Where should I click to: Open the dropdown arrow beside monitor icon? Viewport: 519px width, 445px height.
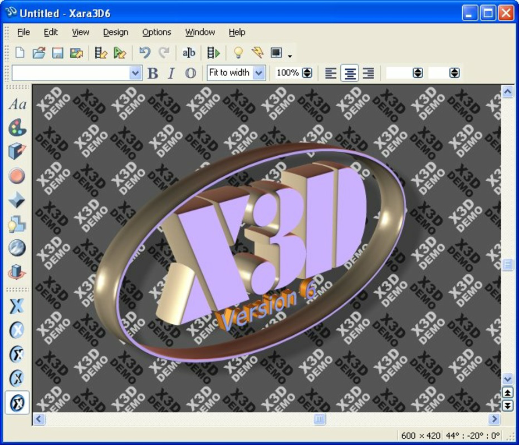[x=290, y=56]
